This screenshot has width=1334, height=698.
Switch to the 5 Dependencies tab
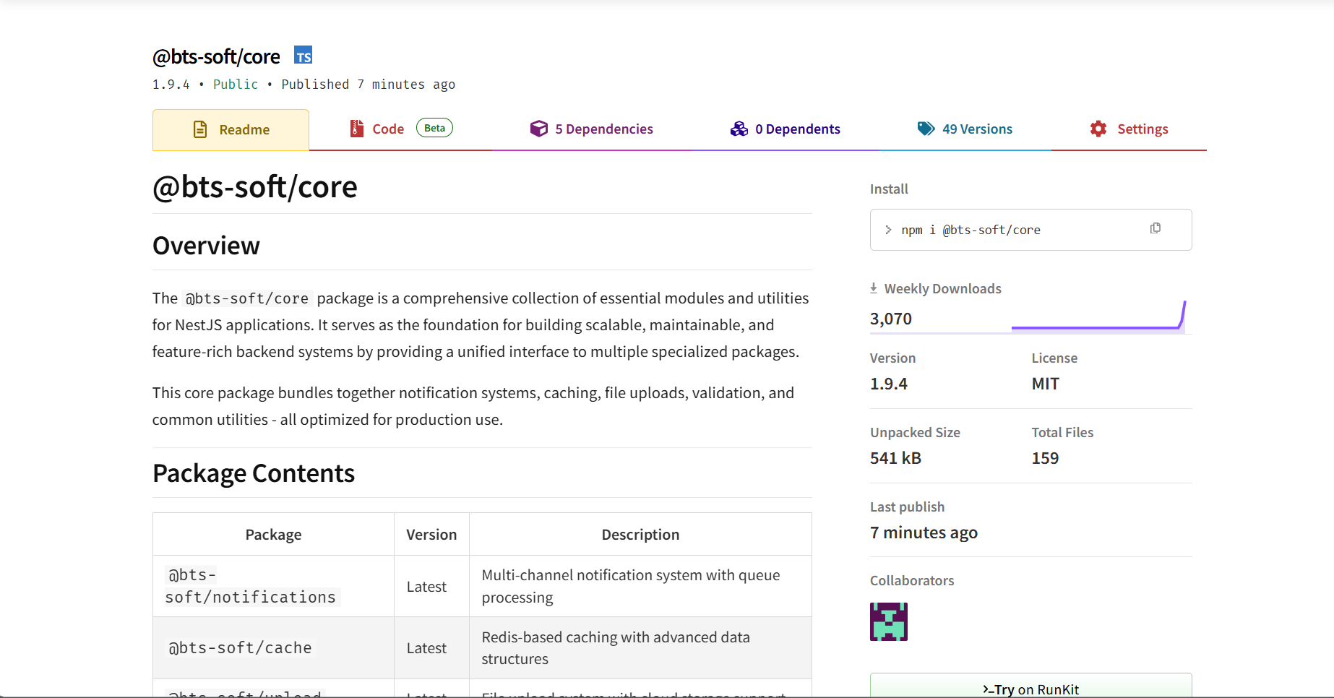603,129
